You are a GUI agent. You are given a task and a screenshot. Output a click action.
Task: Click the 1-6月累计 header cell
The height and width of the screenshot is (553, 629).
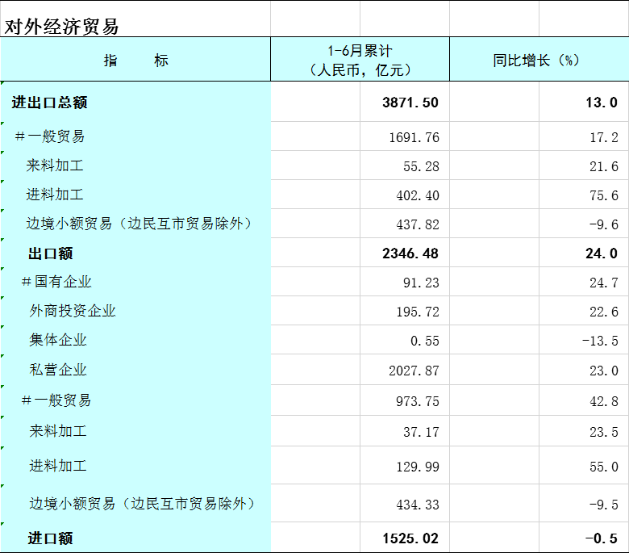click(x=360, y=60)
